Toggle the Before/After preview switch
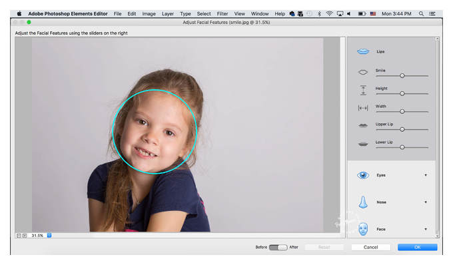Screen dimensions: 453x265 [278, 248]
